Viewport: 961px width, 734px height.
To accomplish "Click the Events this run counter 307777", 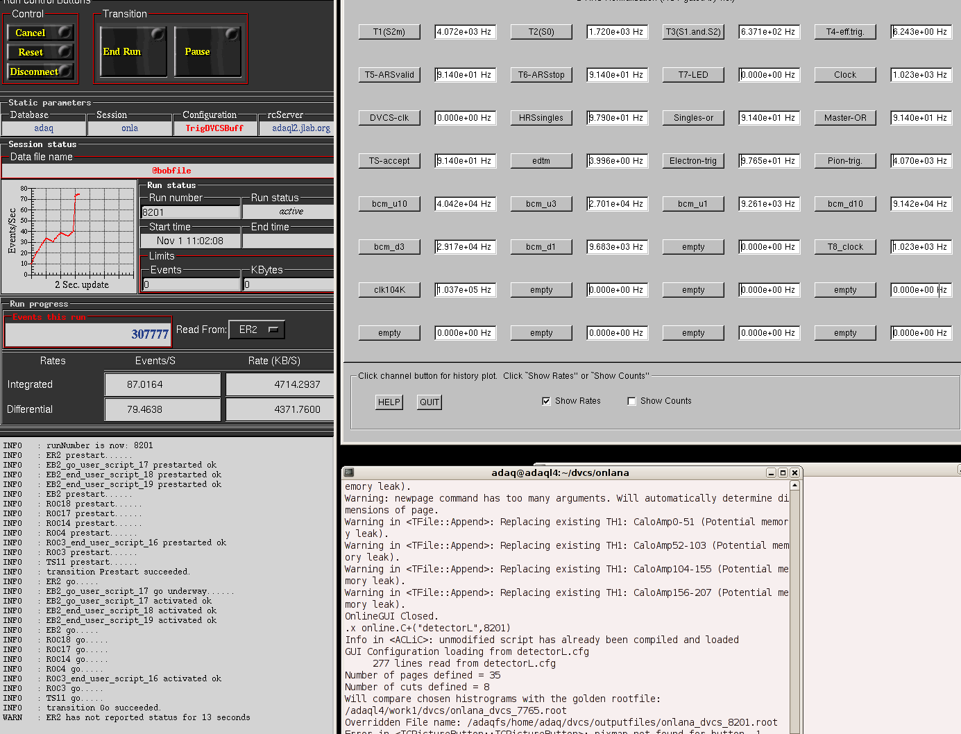I will [x=88, y=334].
